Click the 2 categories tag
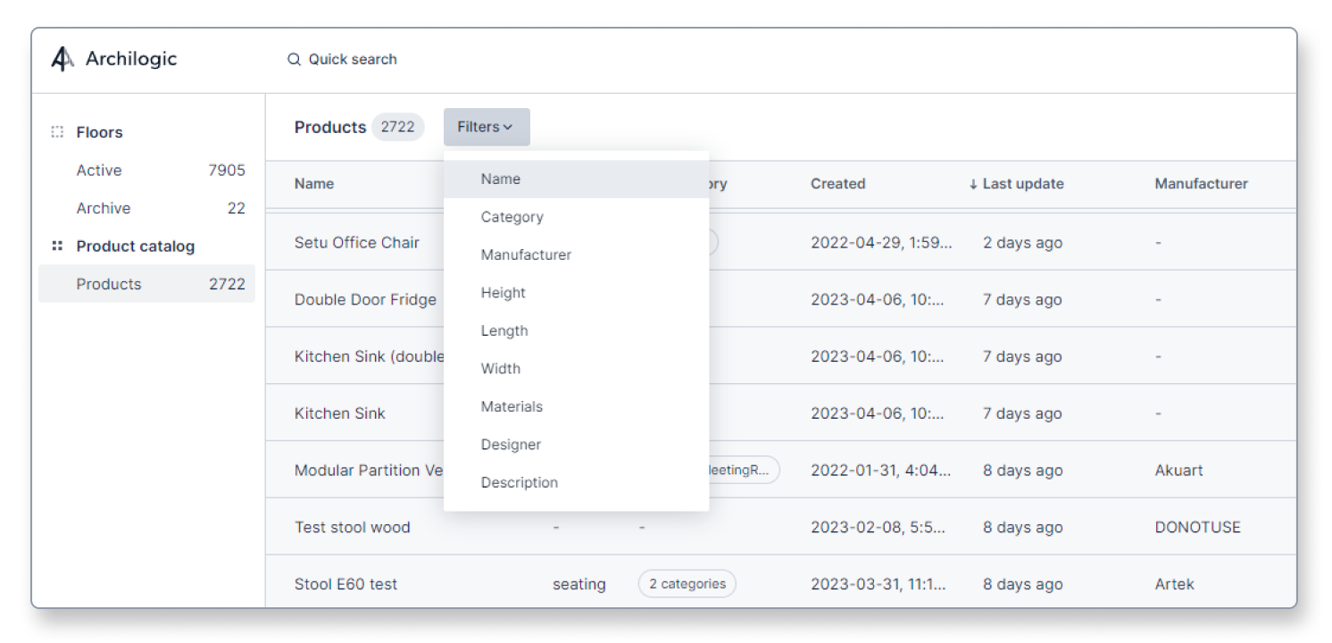The width and height of the screenshot is (1332, 643). pyautogui.click(x=687, y=584)
